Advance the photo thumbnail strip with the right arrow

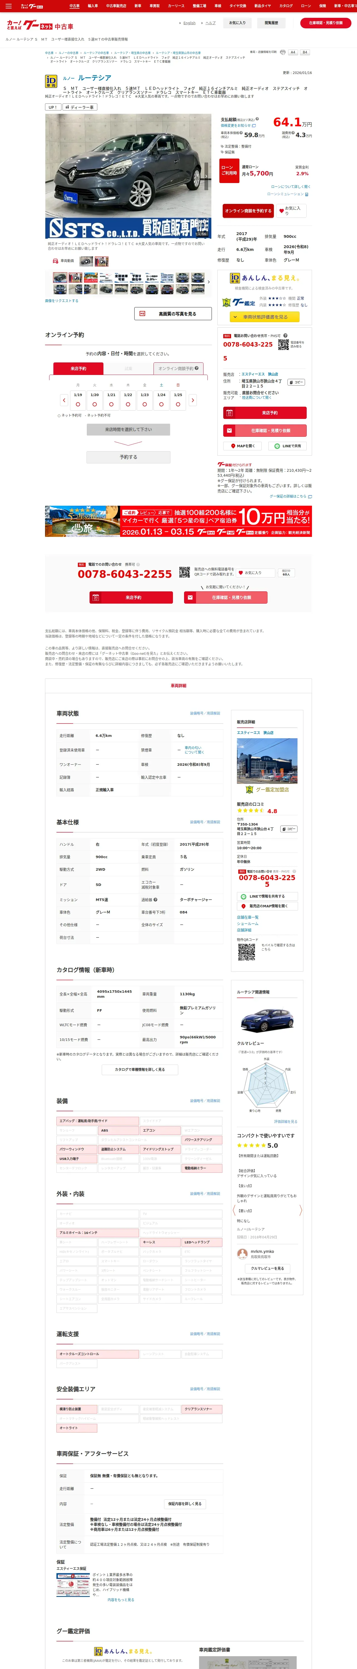point(209,282)
